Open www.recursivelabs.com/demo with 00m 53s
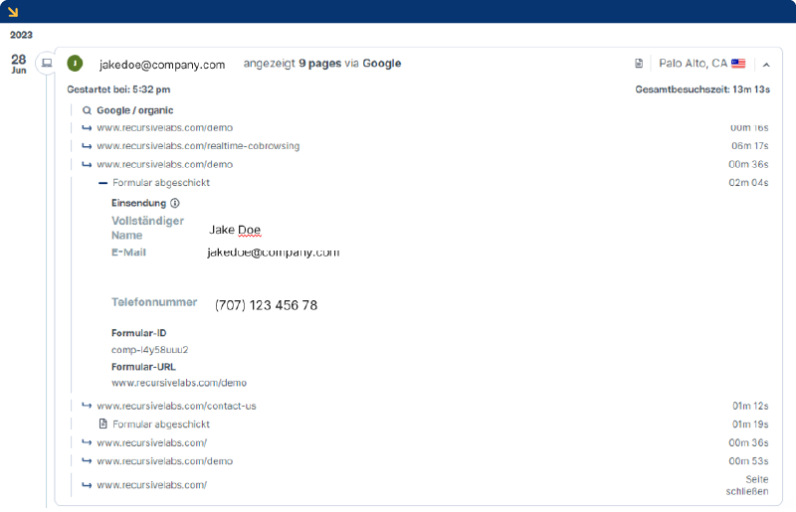 (x=164, y=461)
